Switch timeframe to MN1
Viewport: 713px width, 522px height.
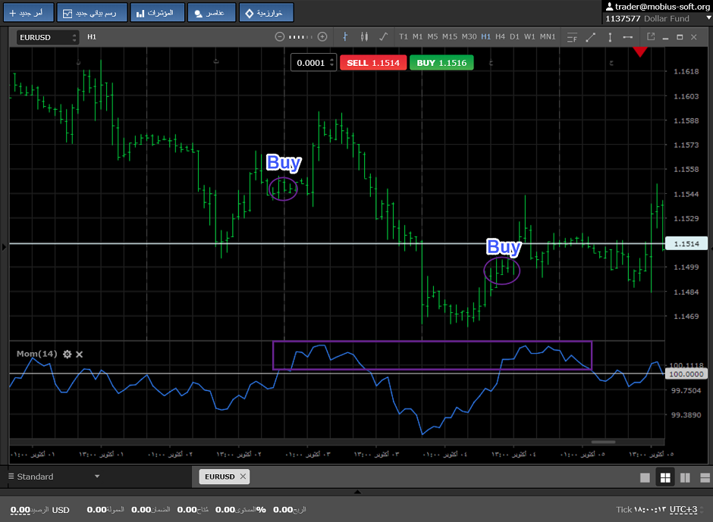(548, 37)
